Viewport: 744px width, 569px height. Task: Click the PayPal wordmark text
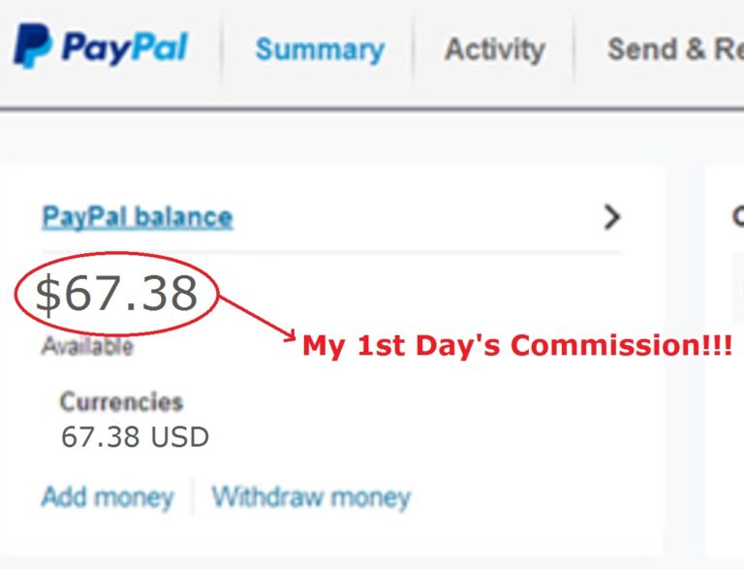[x=125, y=47]
